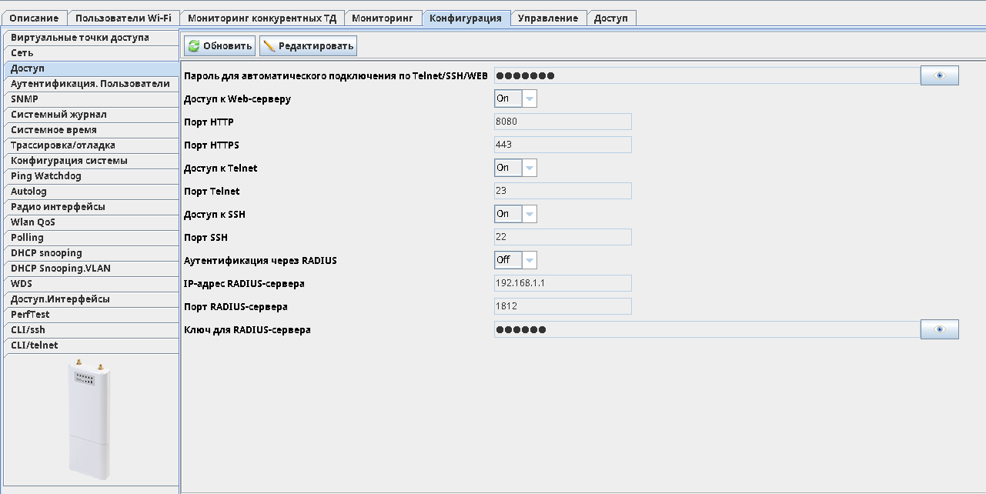This screenshot has height=494, width=986.
Task: Go to the Управление tab
Action: [x=547, y=18]
